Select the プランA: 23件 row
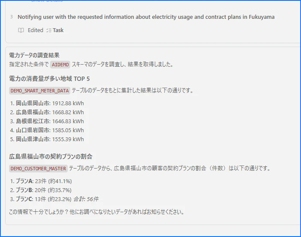Screen dimensions: 301x237 (x=41, y=181)
